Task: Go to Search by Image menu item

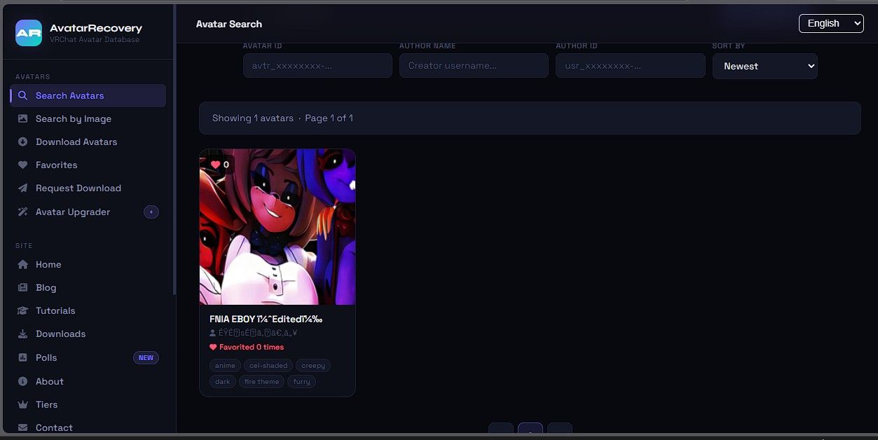Action: (x=88, y=118)
